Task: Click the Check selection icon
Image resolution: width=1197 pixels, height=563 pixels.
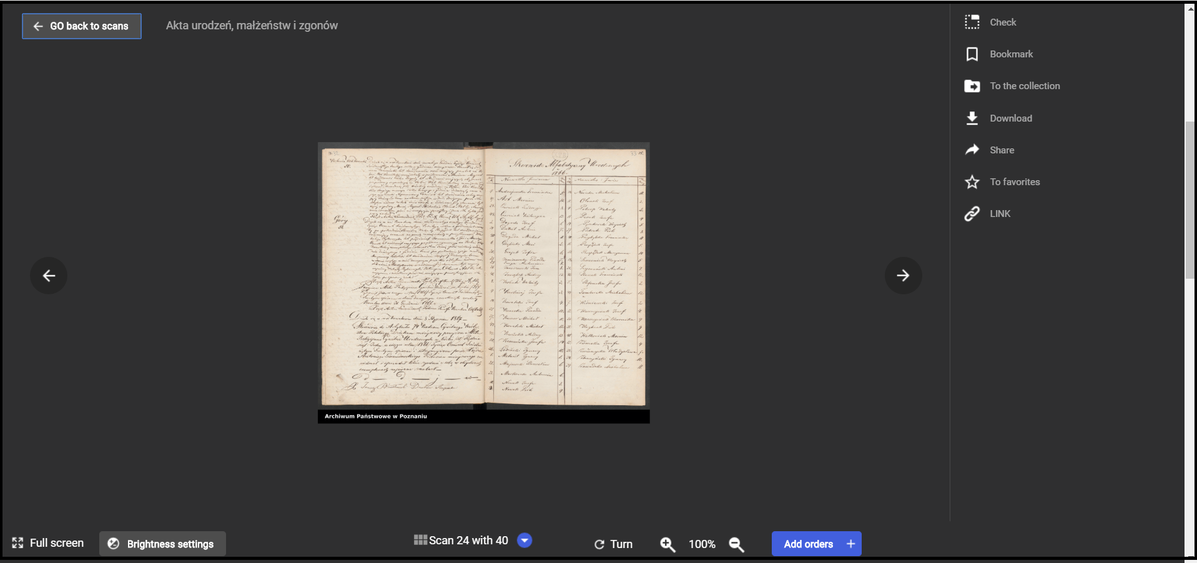Action: 972,22
